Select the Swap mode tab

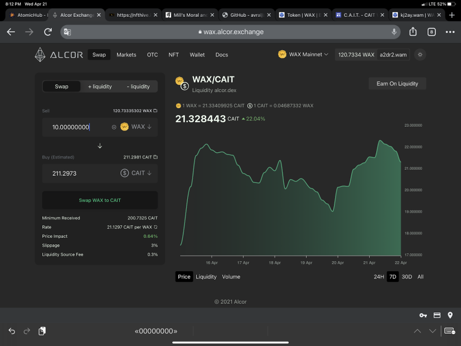[61, 86]
